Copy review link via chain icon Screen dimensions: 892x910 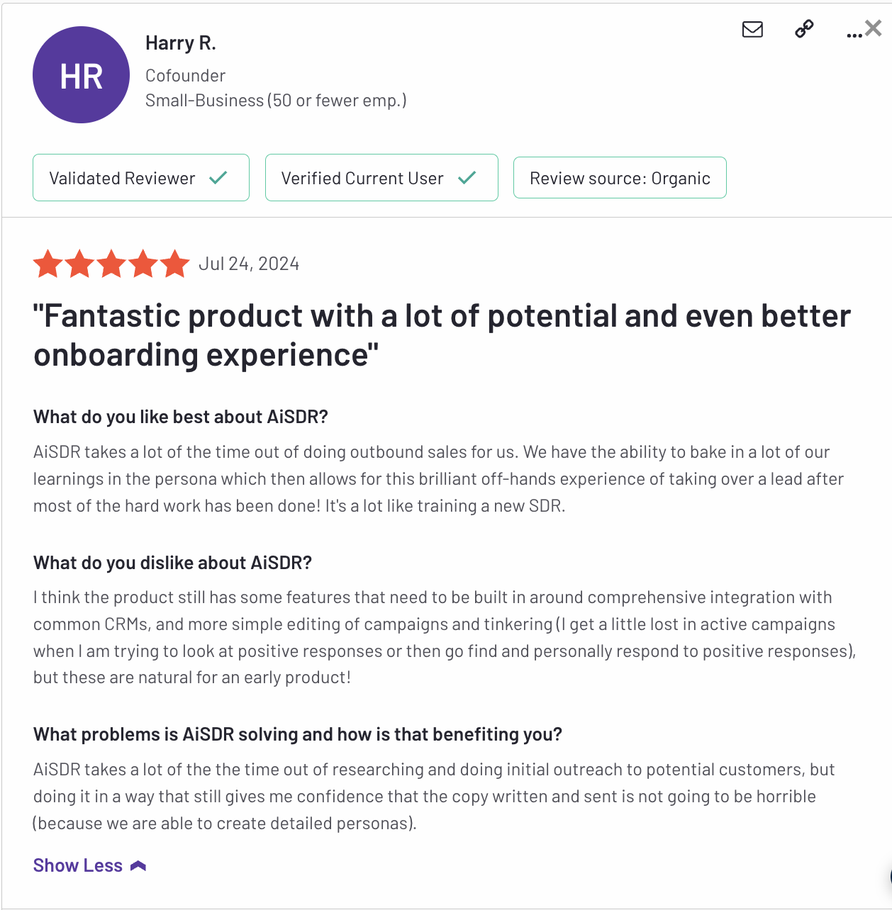[x=804, y=29]
